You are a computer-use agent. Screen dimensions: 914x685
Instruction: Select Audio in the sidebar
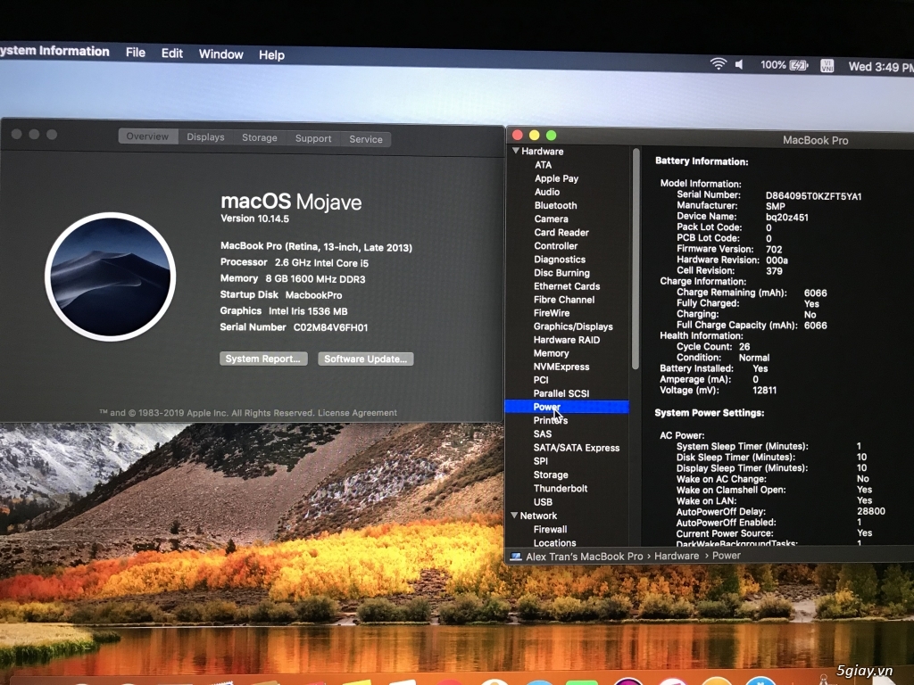tap(547, 193)
